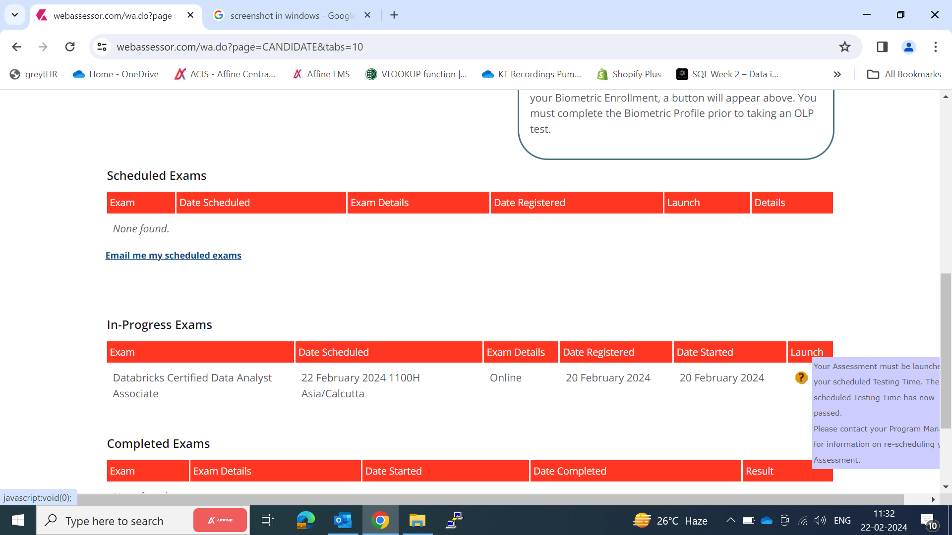Click inside the browser address bar
This screenshot has height=535, width=952.
tap(297, 47)
